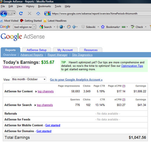Go to your Google Analytics Account link

[x=76, y=80]
